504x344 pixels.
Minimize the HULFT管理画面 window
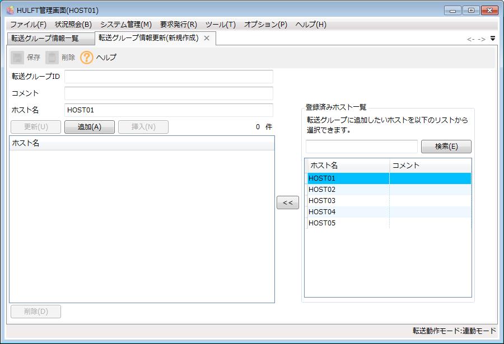pyautogui.click(x=453, y=11)
